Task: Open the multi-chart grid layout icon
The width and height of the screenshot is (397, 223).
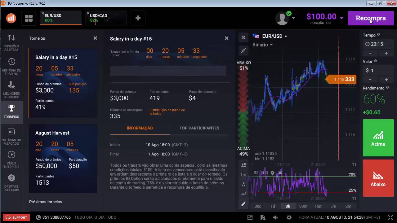Action: point(29,18)
